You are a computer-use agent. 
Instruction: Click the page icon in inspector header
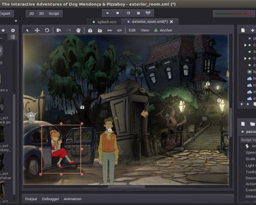pos(243,124)
